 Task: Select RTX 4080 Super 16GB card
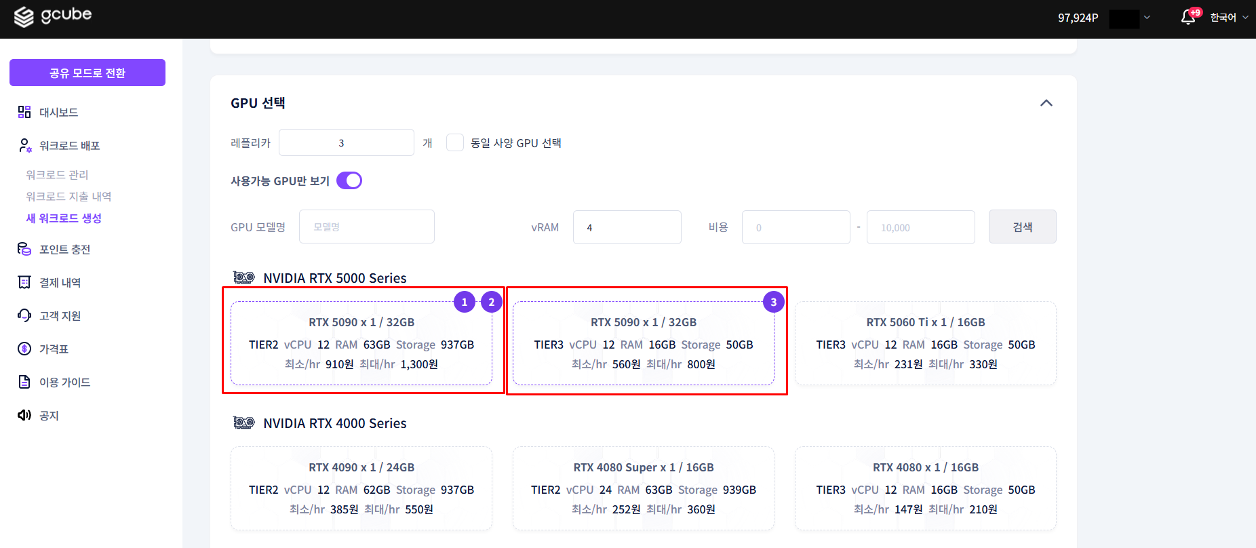point(644,488)
